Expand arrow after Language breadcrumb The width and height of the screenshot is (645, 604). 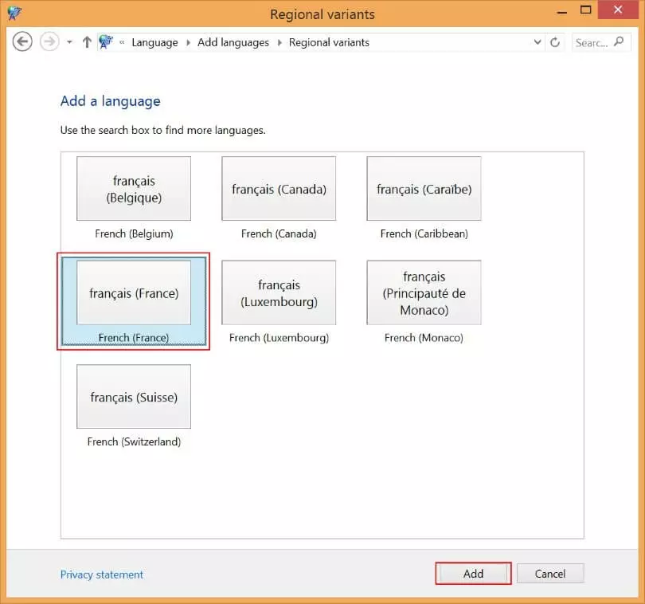click(x=189, y=42)
